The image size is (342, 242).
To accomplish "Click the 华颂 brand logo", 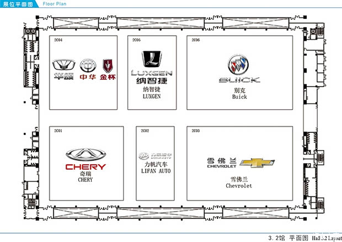I will [x=64, y=67].
